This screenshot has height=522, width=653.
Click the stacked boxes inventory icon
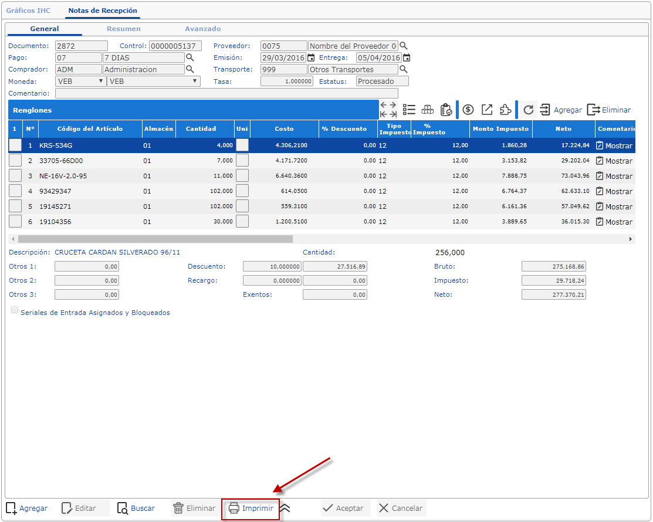pos(428,110)
